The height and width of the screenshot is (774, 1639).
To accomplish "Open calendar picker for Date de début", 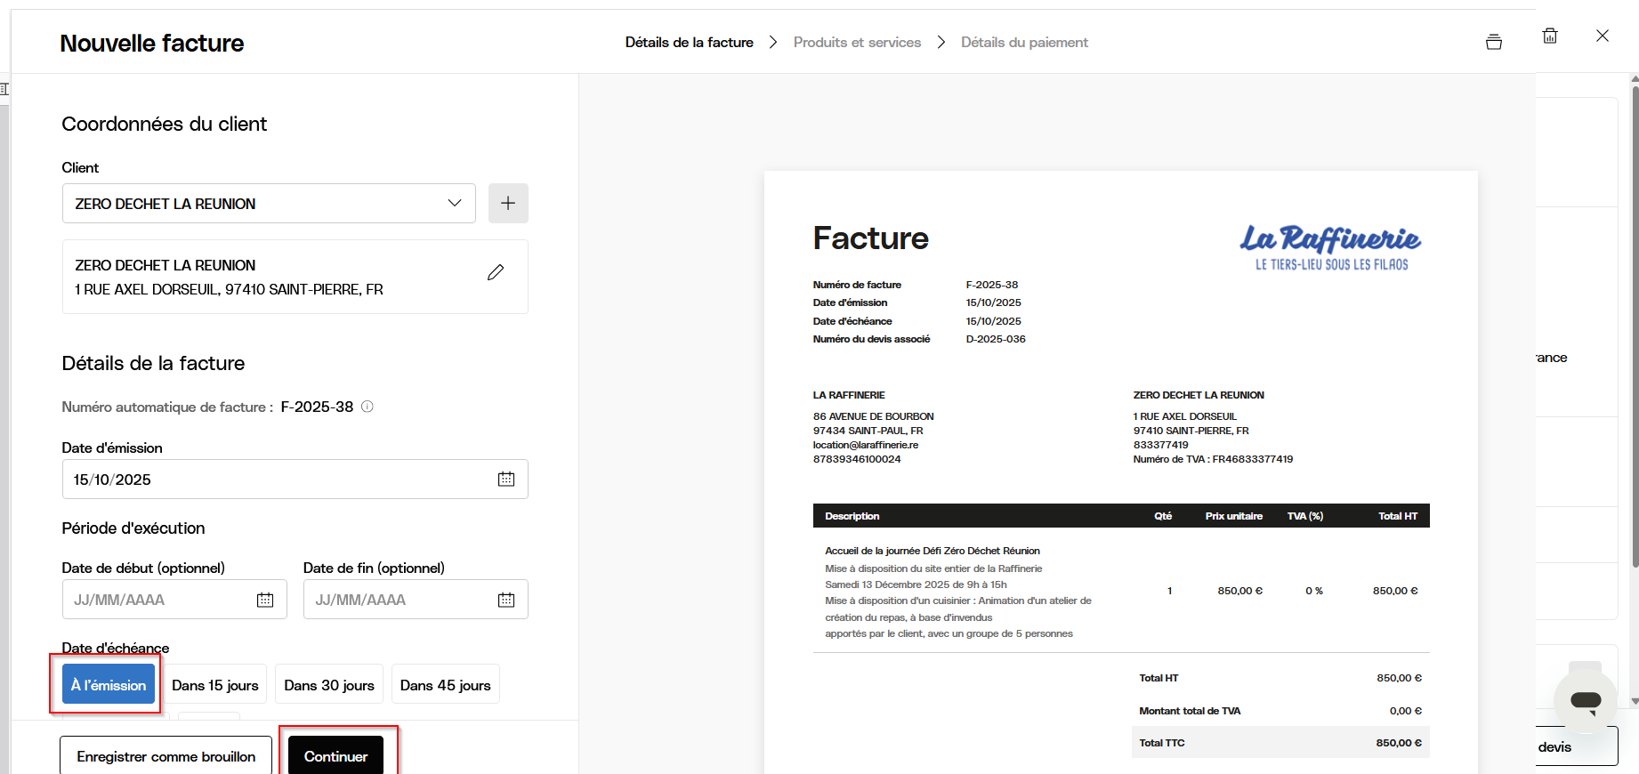I will [x=265, y=600].
